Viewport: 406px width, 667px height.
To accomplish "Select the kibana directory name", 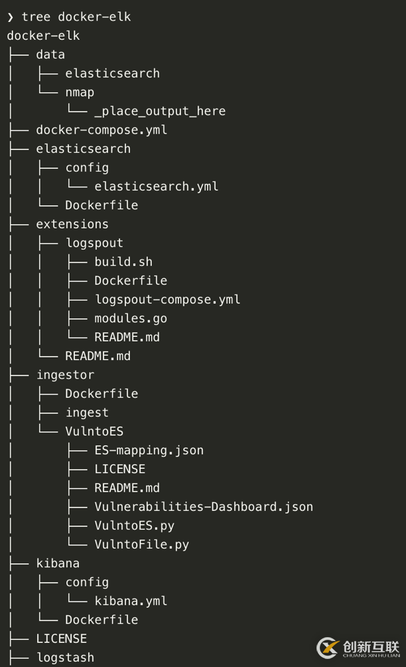I will coord(58,563).
